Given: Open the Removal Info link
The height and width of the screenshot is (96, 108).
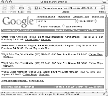Looking at the screenshot, I should (x=37, y=81).
